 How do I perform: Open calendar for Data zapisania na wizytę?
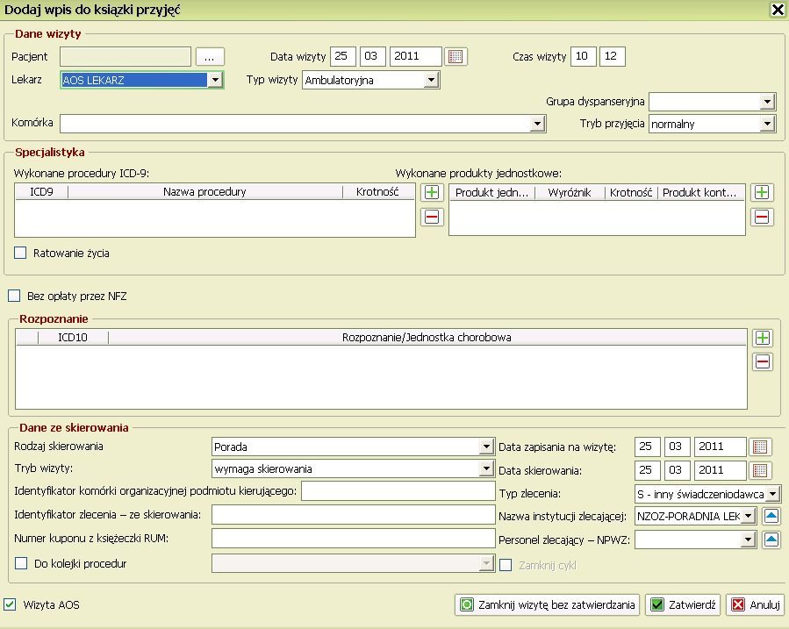[x=760, y=447]
